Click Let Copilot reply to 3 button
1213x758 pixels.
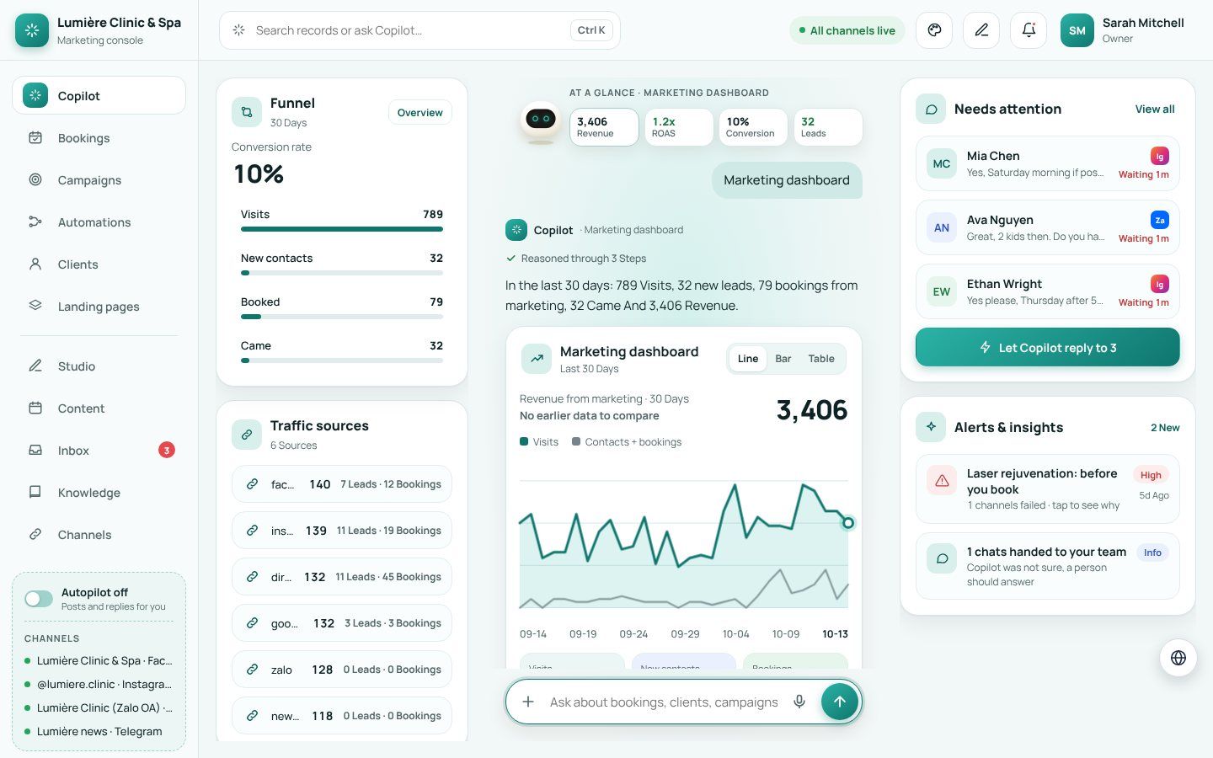point(1047,347)
